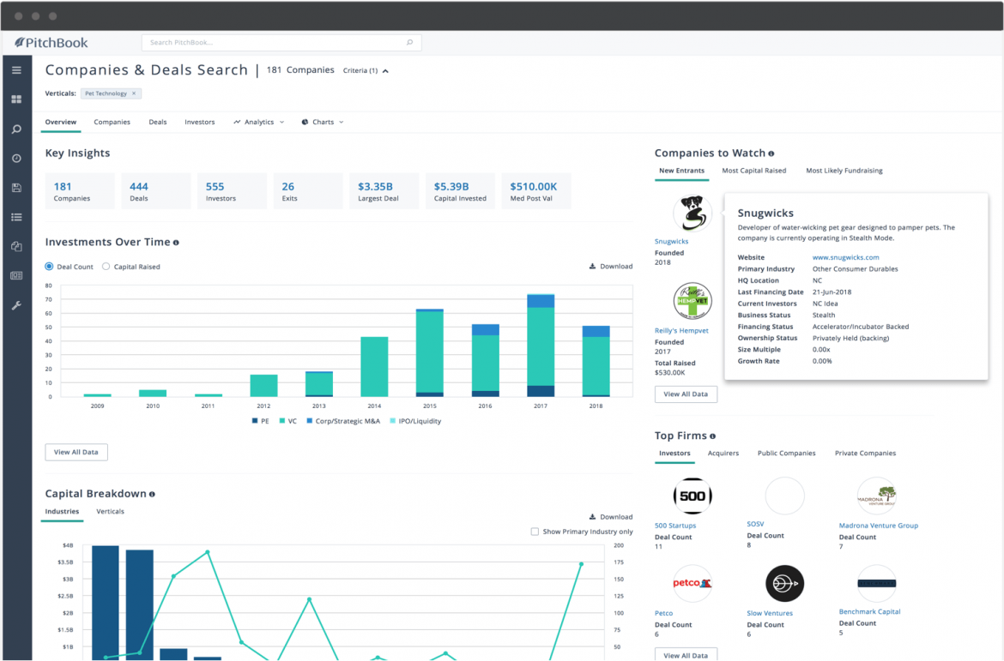Select the Deal Count radio button
This screenshot has width=1004, height=661.
(49, 267)
